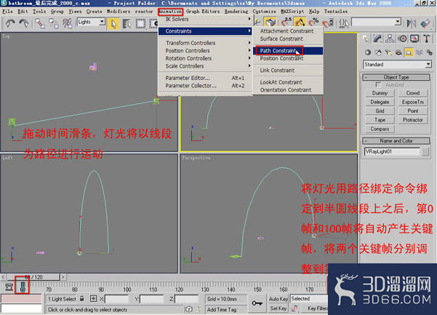Click the Protractor helper button

(x=413, y=120)
